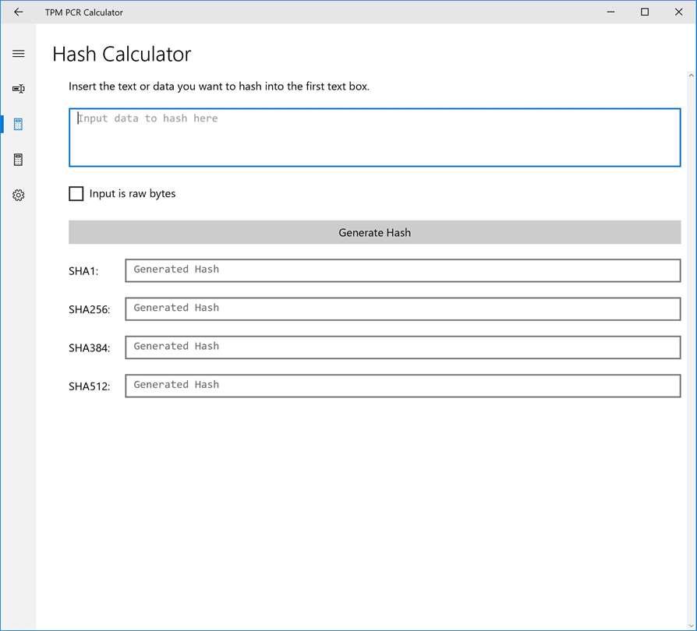Viewport: 697px width, 631px height.
Task: Click the SHA256 generated hash field
Action: coord(403,309)
